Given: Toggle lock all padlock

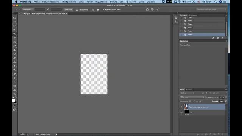Looking at the screenshot, I should (x=200, y=102).
